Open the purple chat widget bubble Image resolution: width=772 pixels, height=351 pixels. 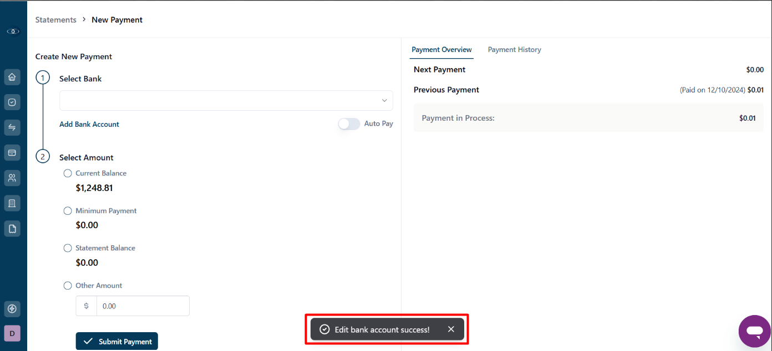[755, 331]
